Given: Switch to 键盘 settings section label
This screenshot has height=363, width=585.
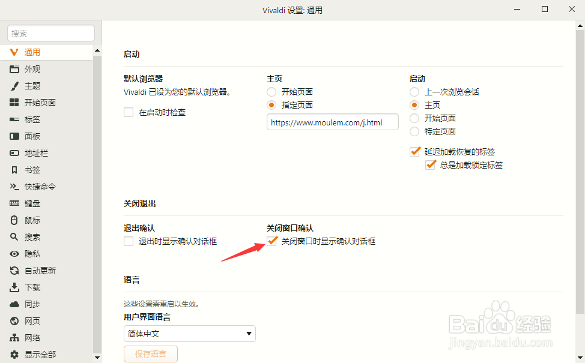Looking at the screenshot, I should coord(32,203).
